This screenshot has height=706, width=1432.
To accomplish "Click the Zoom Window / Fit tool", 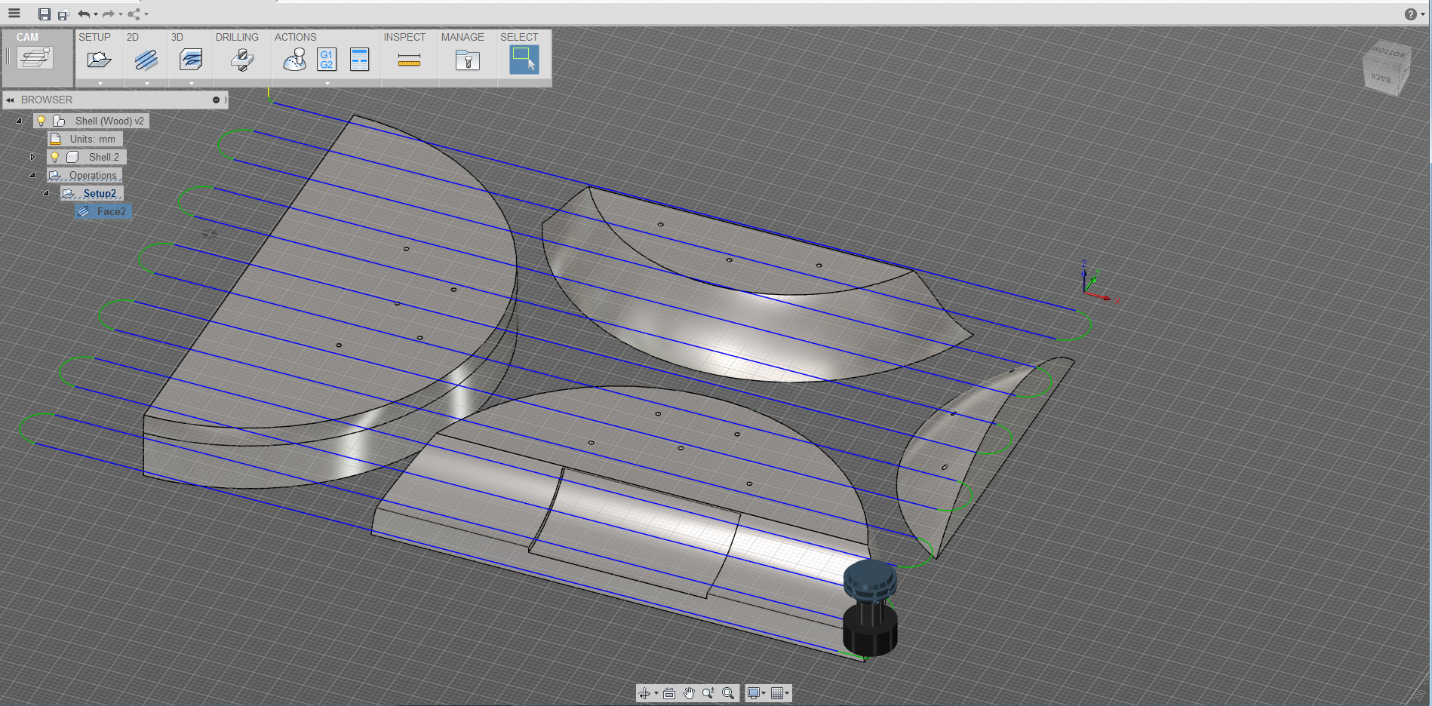I will (728, 693).
